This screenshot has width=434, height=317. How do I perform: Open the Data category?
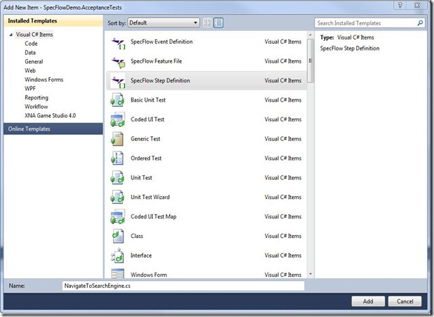30,52
